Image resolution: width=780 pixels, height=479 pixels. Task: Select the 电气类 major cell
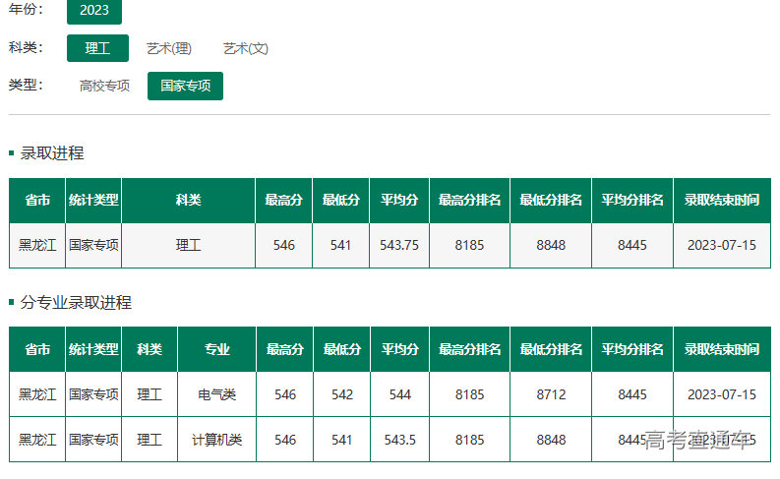[217, 394]
